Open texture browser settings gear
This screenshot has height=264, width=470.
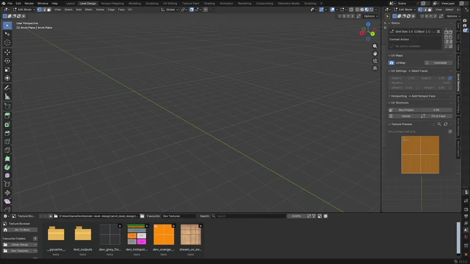(x=326, y=216)
